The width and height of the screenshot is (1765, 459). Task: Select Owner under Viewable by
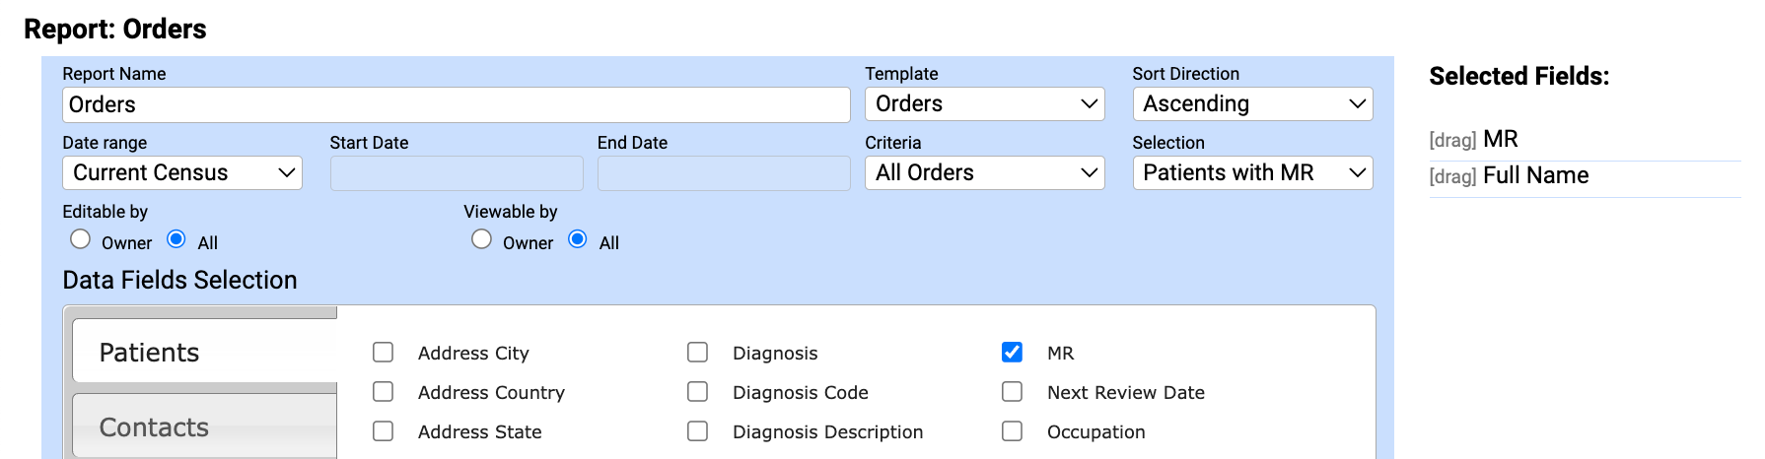[482, 239]
